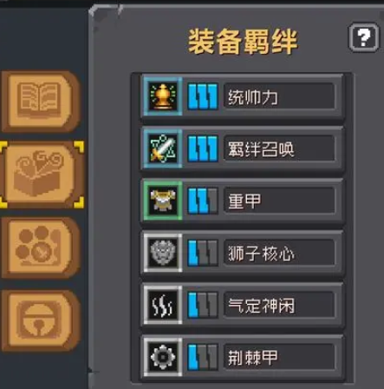Click the 重甲 level progress bars
This screenshot has width=384, height=389.
203,201
